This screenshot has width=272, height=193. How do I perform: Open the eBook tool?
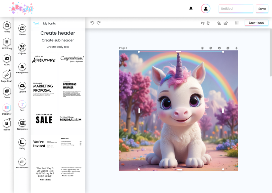point(7,125)
